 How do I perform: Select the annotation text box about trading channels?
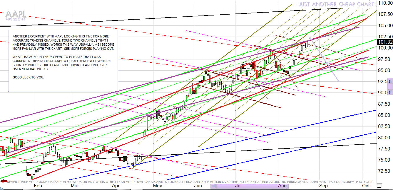pos(63,60)
